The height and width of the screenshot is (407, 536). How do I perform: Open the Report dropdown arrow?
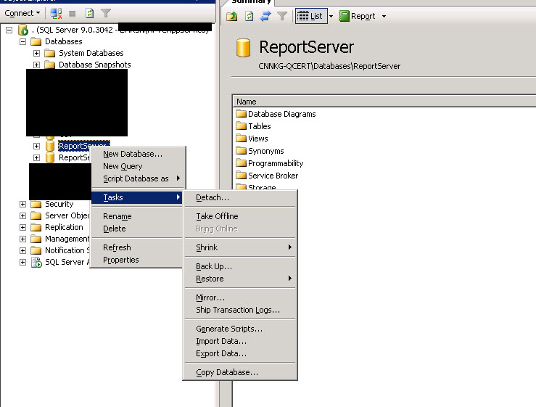click(384, 16)
